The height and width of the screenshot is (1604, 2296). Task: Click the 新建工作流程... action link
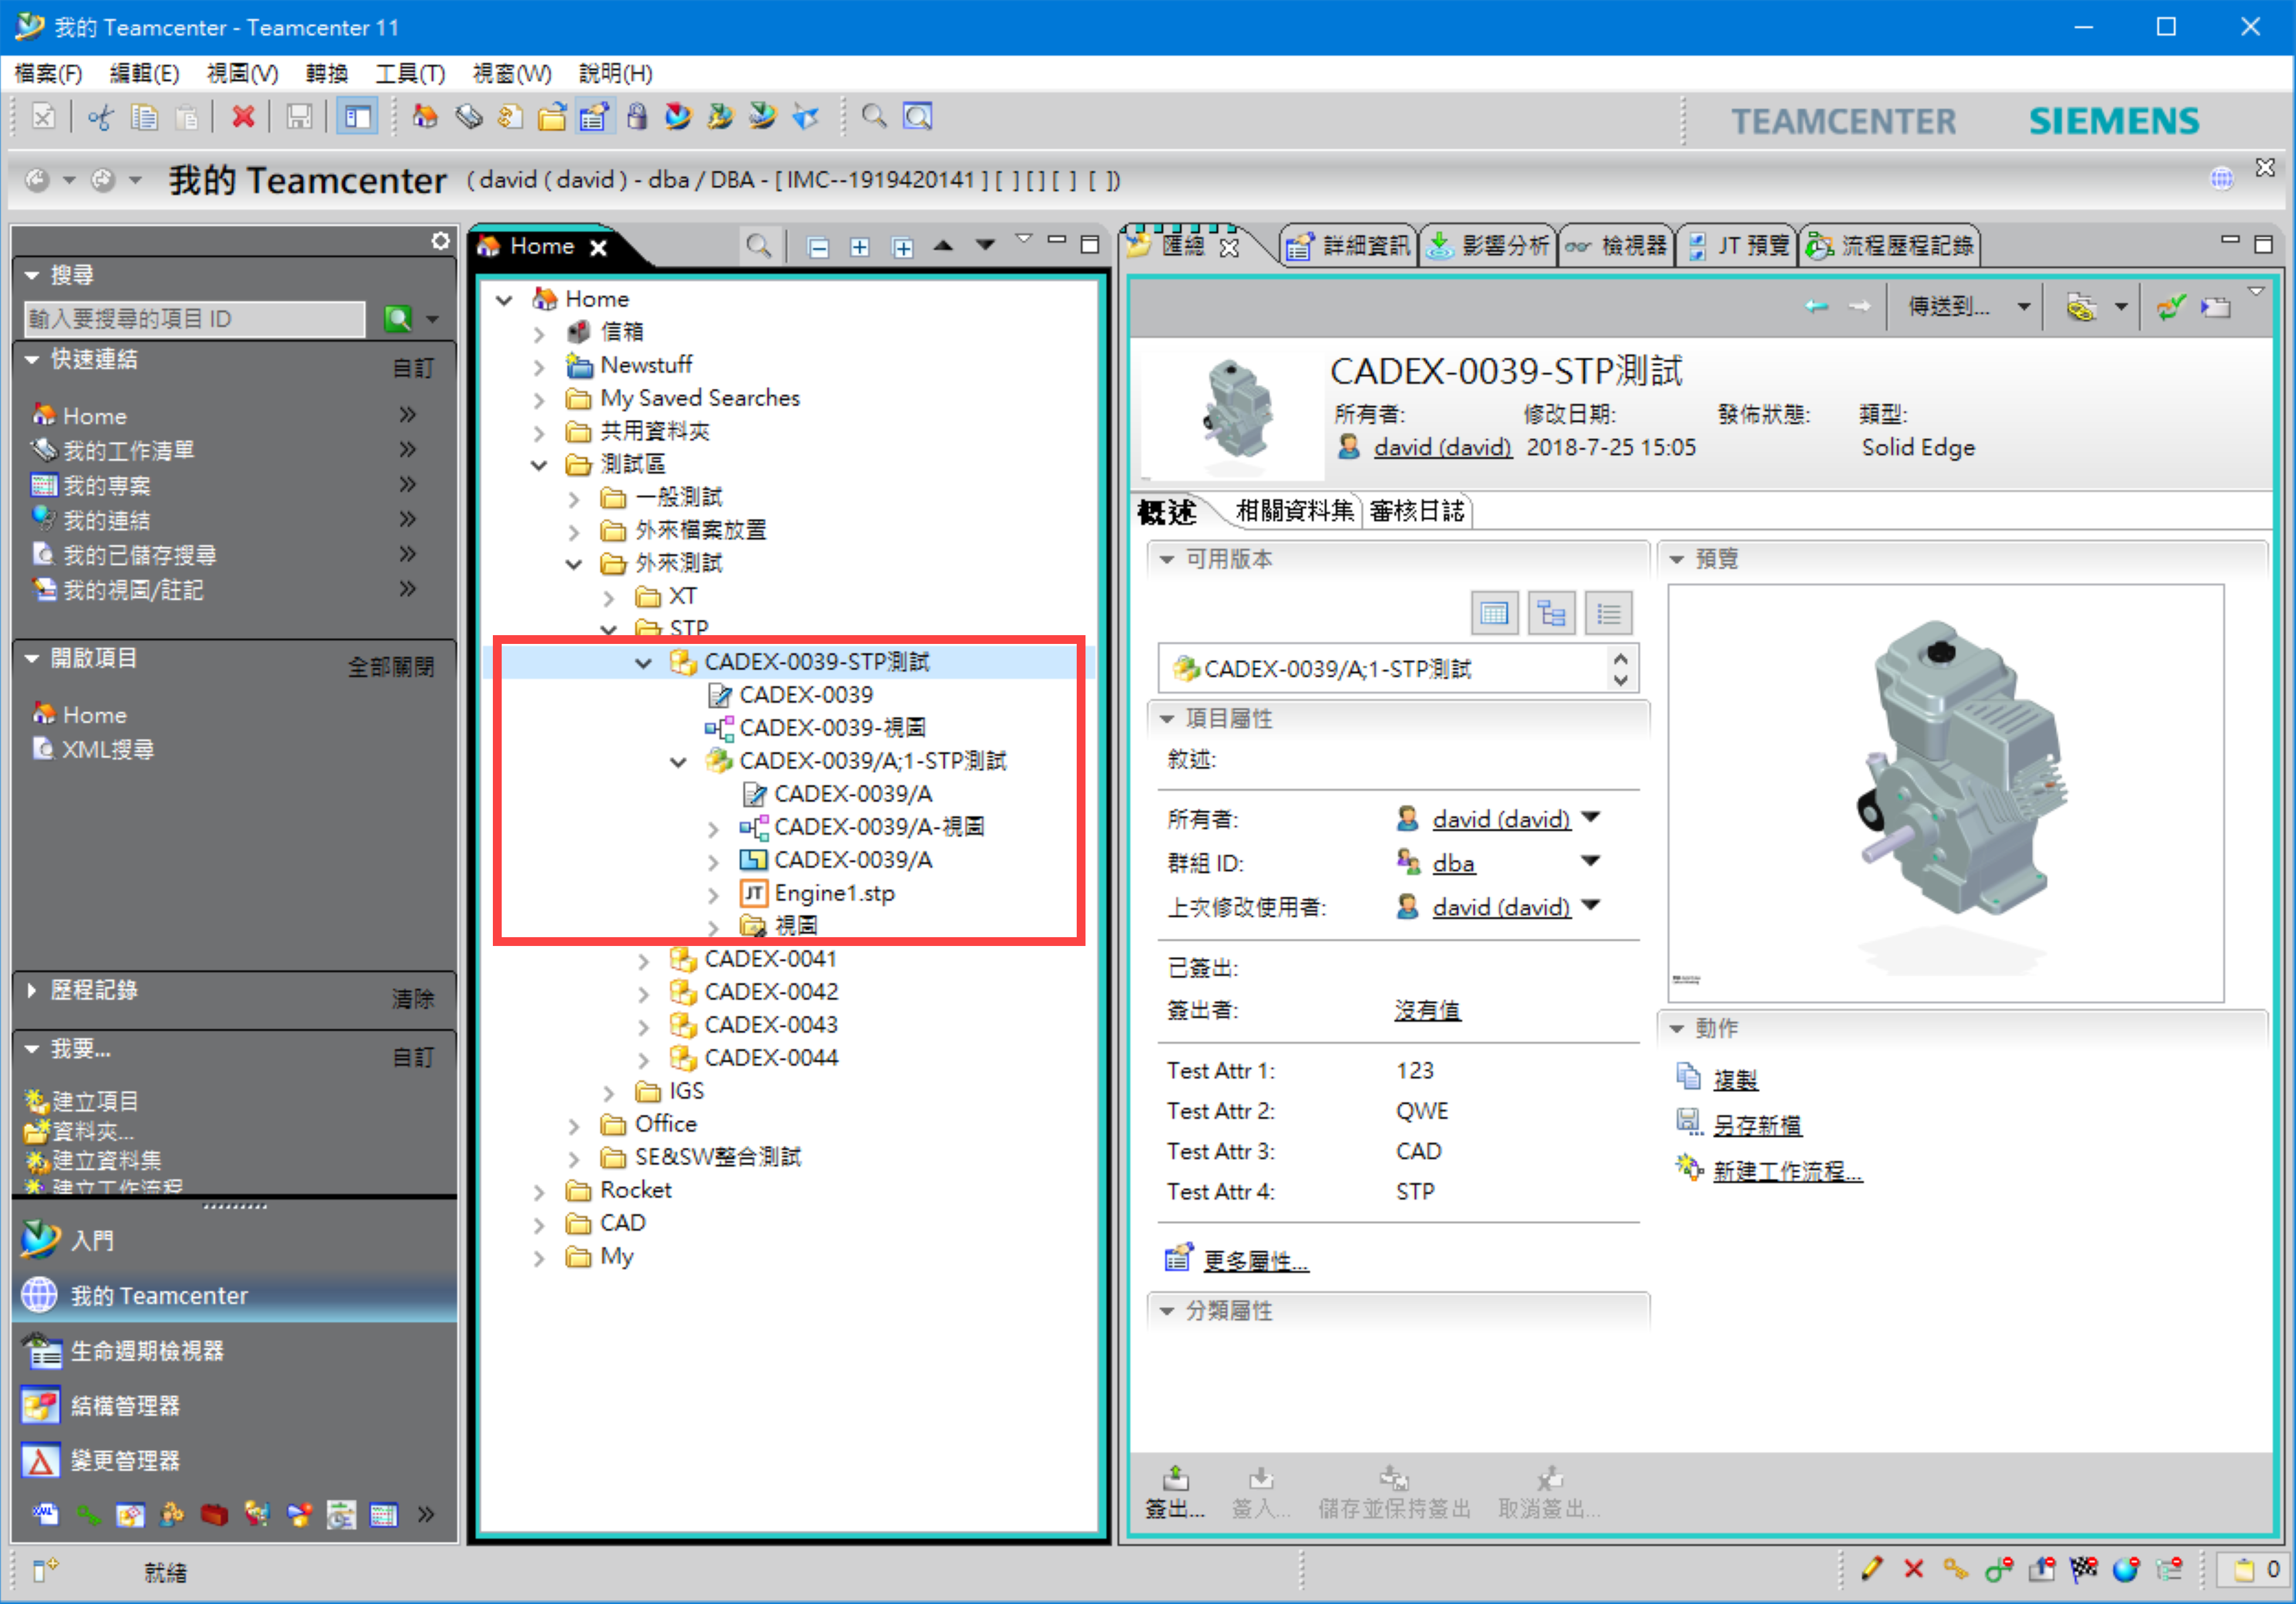(x=1787, y=1171)
